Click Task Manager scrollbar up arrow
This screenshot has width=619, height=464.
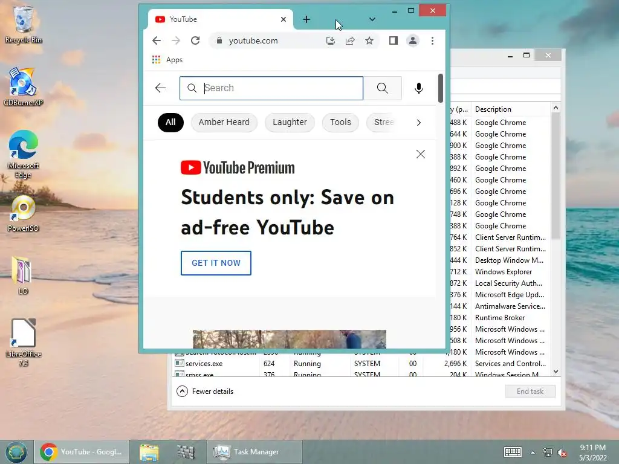[556, 108]
